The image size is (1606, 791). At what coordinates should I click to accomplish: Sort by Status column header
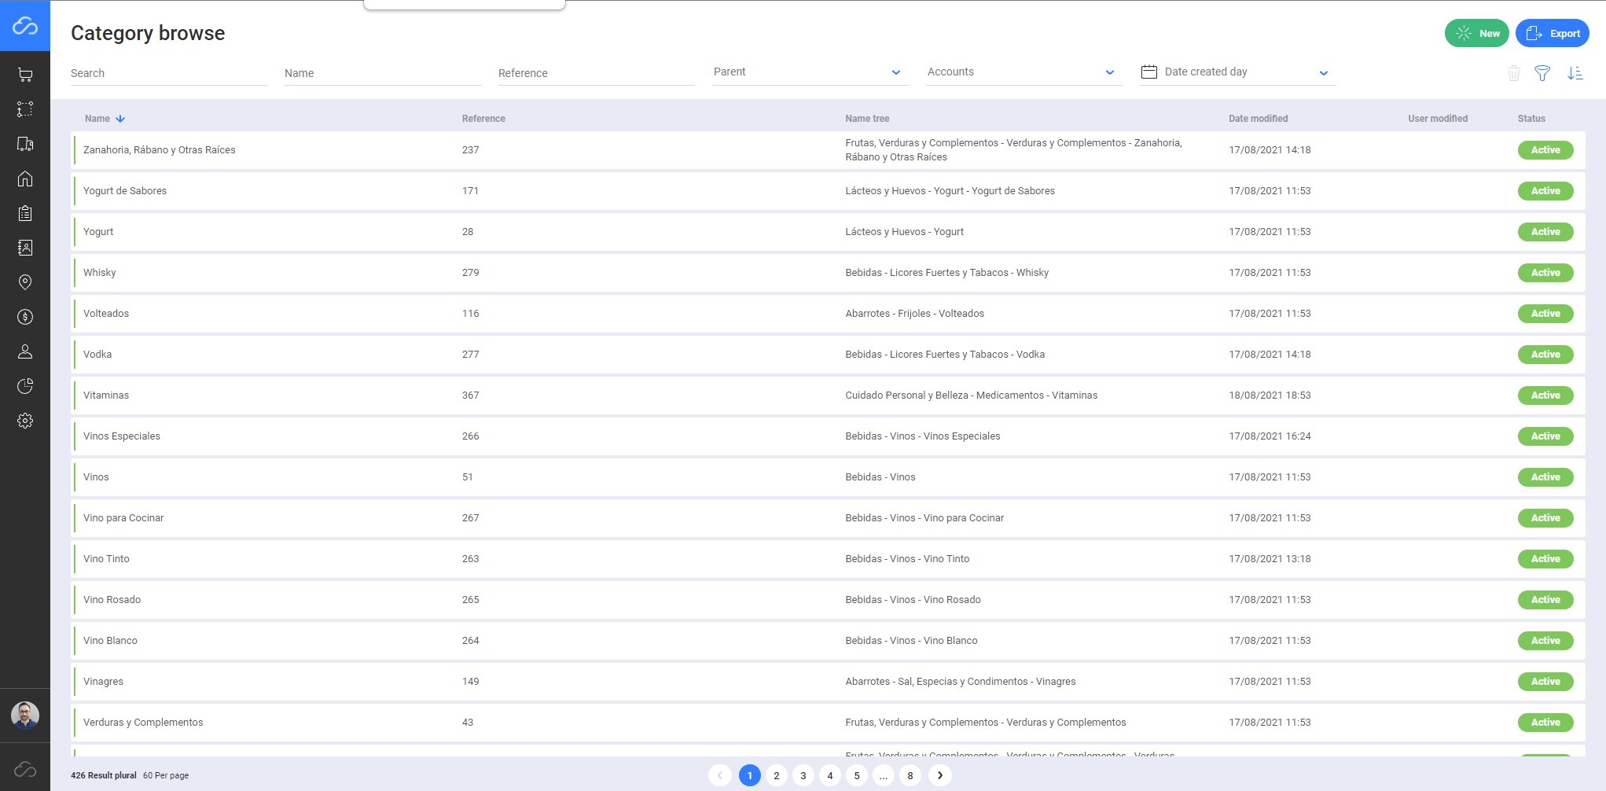[1531, 119]
